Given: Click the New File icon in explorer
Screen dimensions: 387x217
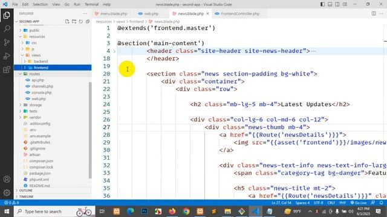Looking at the screenshot, I should point(67,22).
